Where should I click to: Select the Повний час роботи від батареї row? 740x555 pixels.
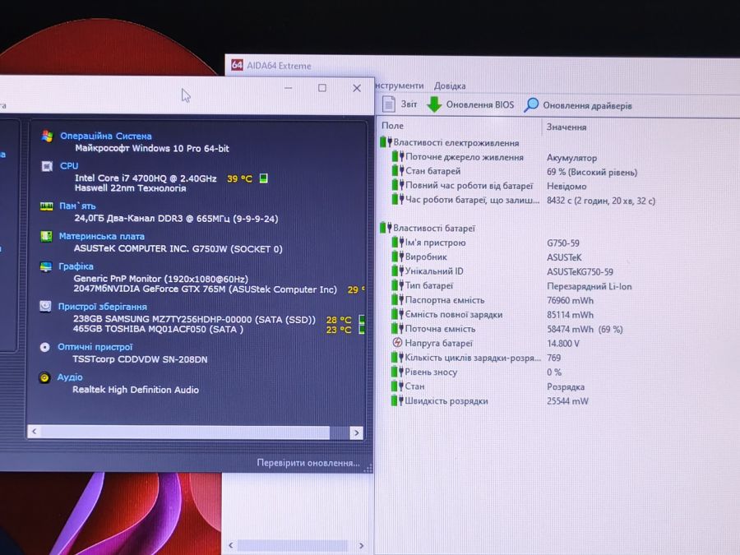489,186
